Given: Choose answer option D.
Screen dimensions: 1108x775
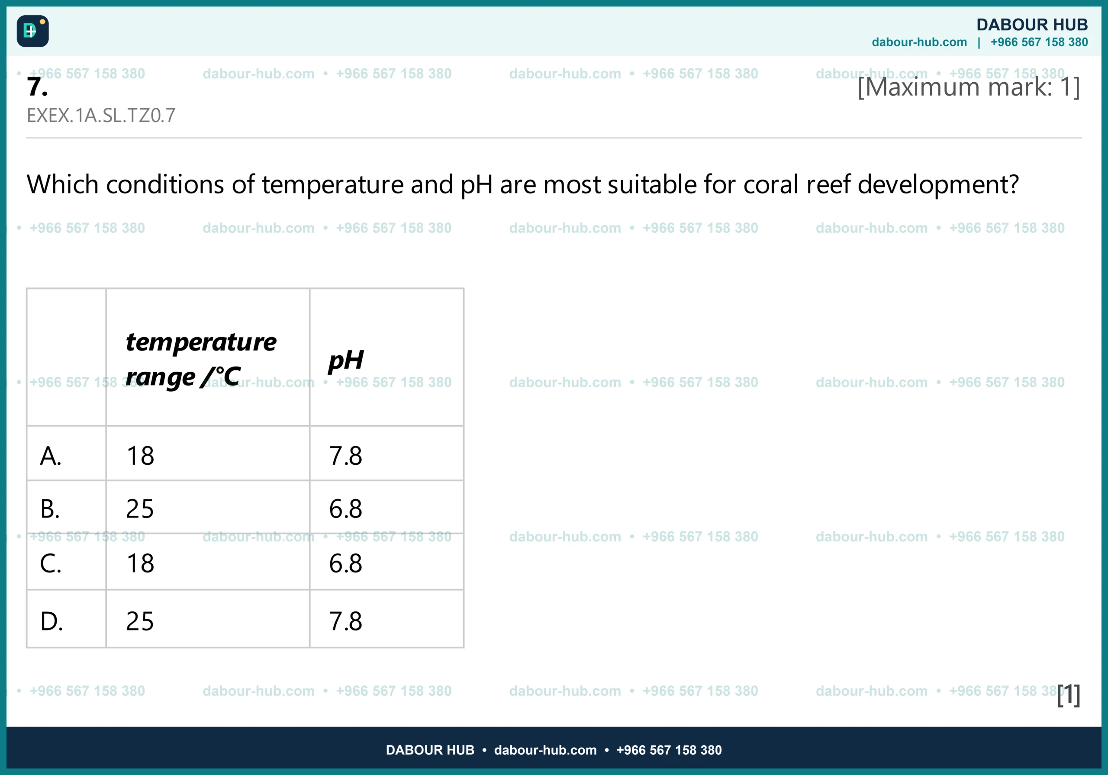Looking at the screenshot, I should [52, 621].
